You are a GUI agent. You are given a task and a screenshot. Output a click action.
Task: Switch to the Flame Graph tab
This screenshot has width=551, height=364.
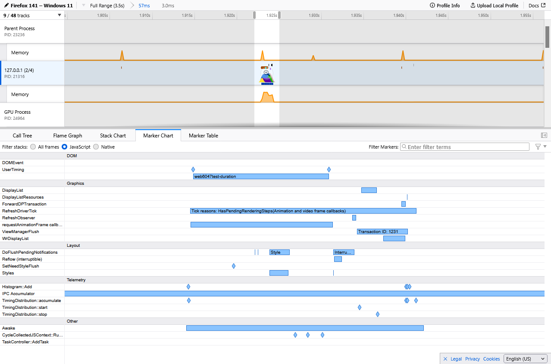point(68,135)
